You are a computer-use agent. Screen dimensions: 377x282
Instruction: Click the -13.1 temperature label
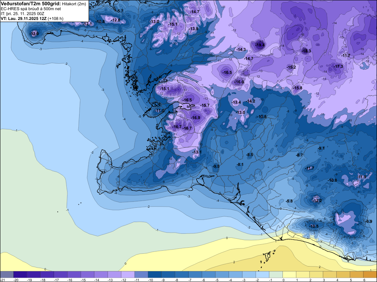pos(197,152)
